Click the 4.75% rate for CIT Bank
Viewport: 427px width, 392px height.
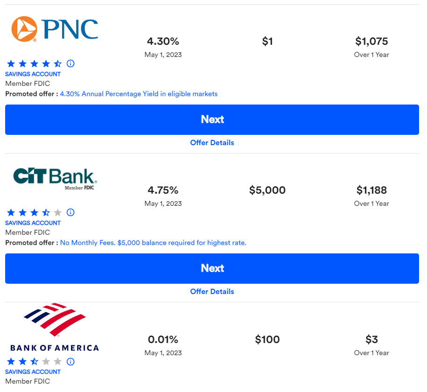tap(163, 190)
